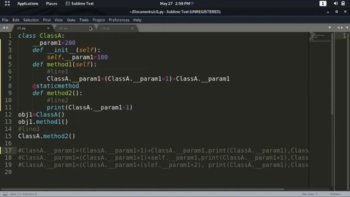Image resolution: width=350 pixels, height=197 pixels.
Task: Toggle side bar icon in status bar
Action: tap(5, 194)
